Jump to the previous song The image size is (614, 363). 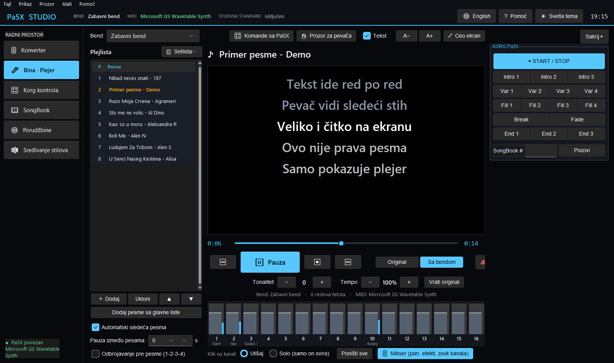tap(223, 262)
